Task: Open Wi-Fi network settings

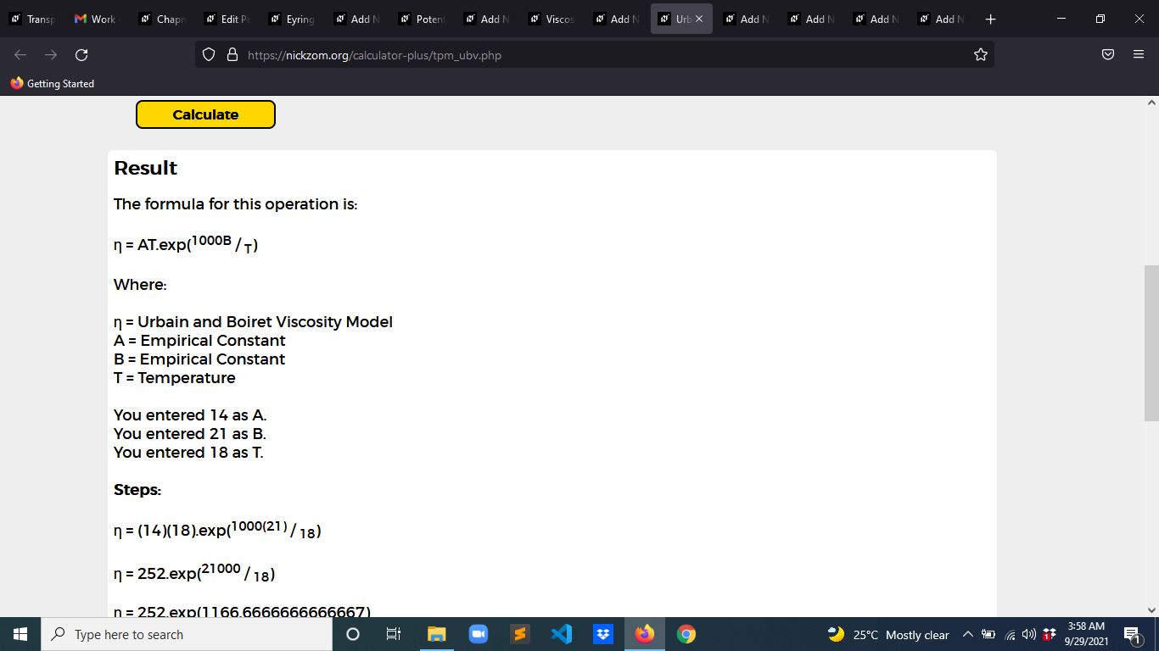Action: click(1011, 635)
